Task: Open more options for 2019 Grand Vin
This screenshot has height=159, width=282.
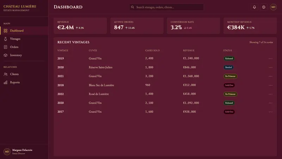Action: coord(270,59)
